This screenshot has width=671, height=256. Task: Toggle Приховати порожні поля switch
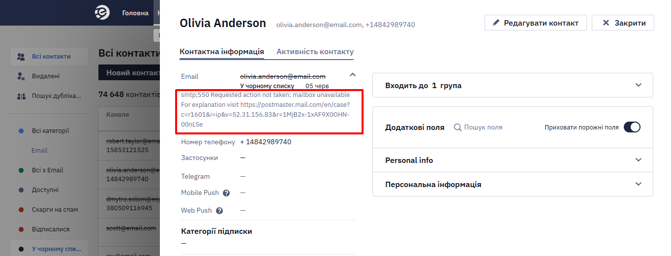632,127
